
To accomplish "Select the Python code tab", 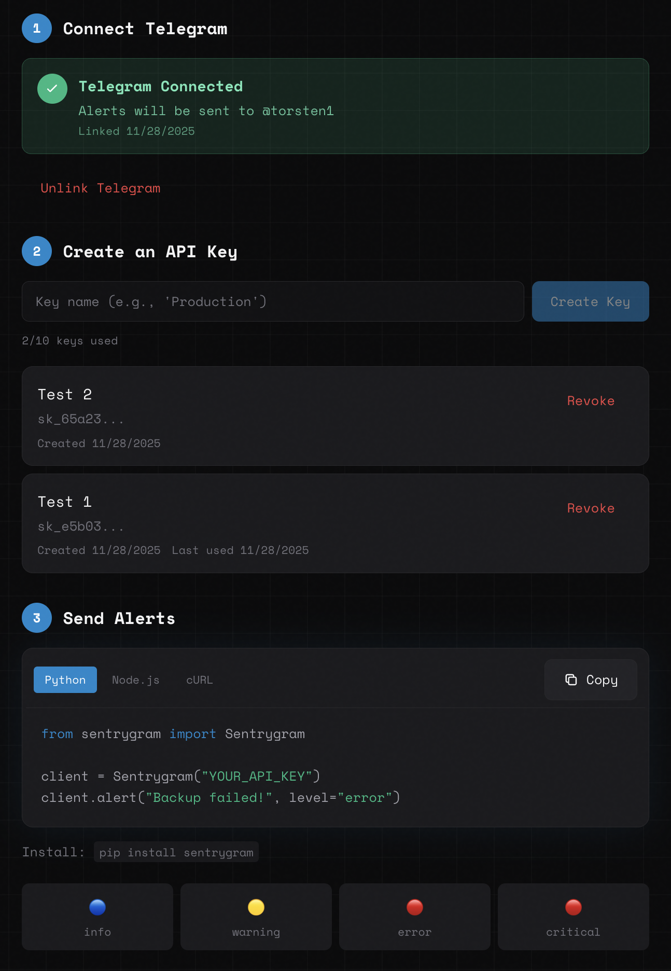I will click(65, 679).
